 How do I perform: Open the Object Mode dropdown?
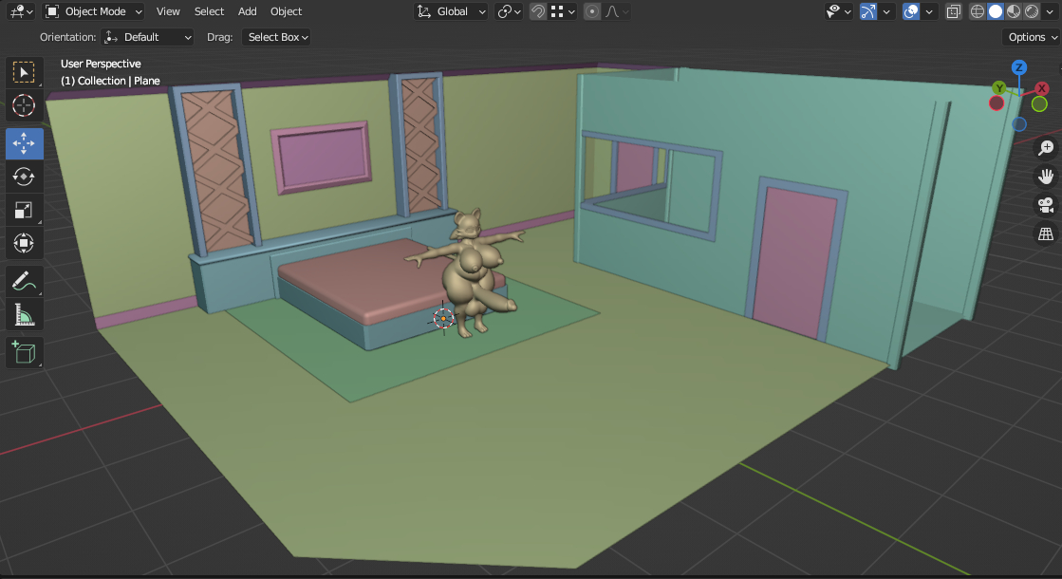click(x=93, y=11)
